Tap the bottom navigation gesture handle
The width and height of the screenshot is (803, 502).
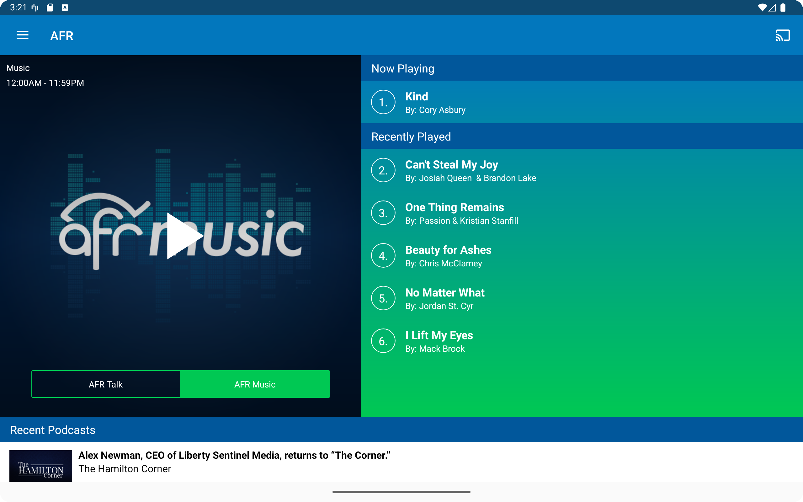[401, 492]
